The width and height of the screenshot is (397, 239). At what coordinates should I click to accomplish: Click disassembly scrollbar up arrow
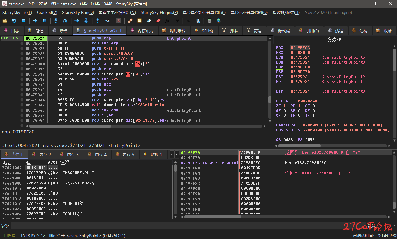(270, 38)
